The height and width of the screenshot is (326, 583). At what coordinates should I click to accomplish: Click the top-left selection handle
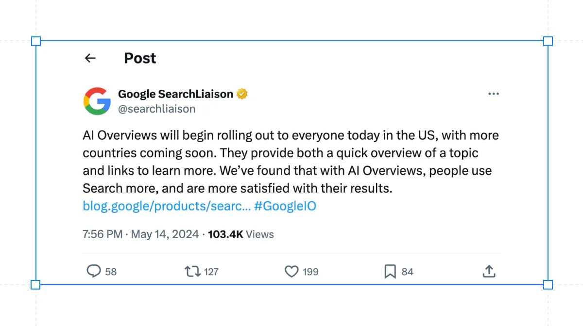36,41
